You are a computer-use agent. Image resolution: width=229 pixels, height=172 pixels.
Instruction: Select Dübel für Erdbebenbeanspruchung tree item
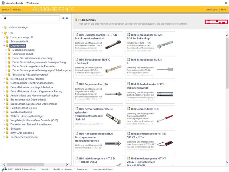[x=32, y=58]
